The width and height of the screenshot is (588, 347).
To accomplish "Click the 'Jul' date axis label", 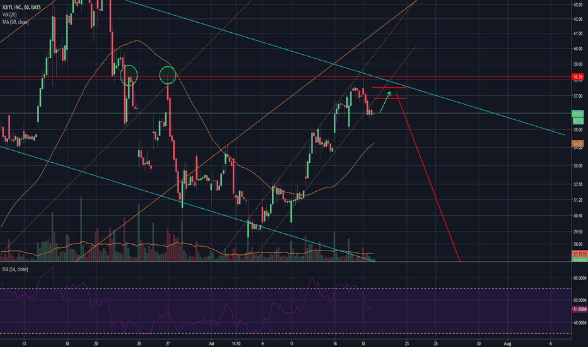I will [211, 343].
